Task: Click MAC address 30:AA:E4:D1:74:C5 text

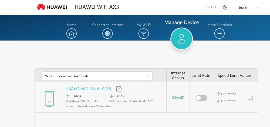Action: [131, 101]
